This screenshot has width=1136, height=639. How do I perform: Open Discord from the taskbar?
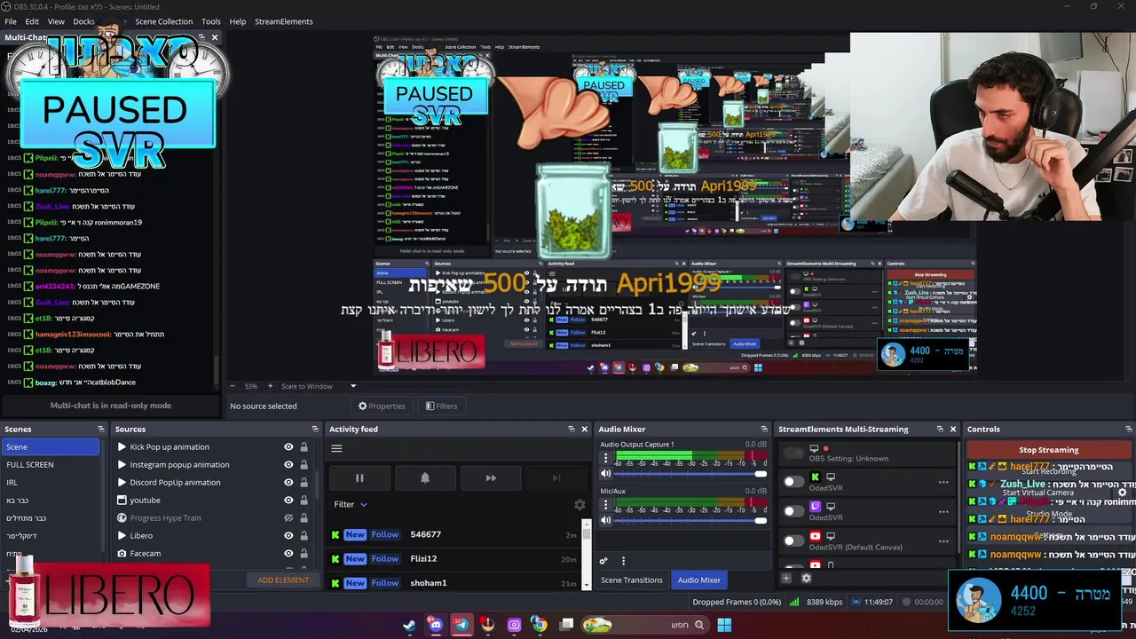pyautogui.click(x=435, y=625)
